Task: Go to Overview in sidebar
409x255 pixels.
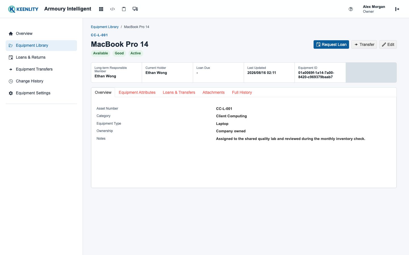Action: pos(41,34)
